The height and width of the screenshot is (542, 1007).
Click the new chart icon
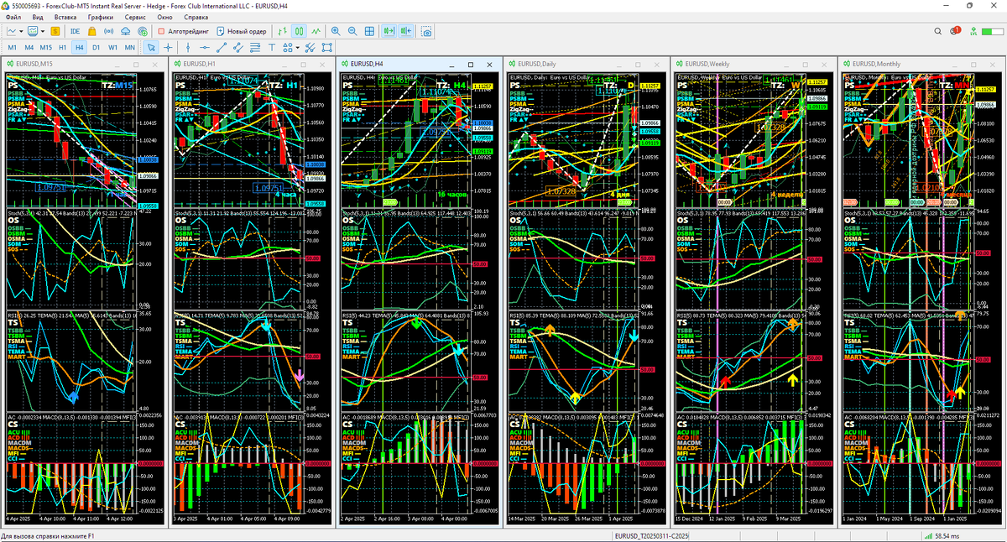[12, 31]
